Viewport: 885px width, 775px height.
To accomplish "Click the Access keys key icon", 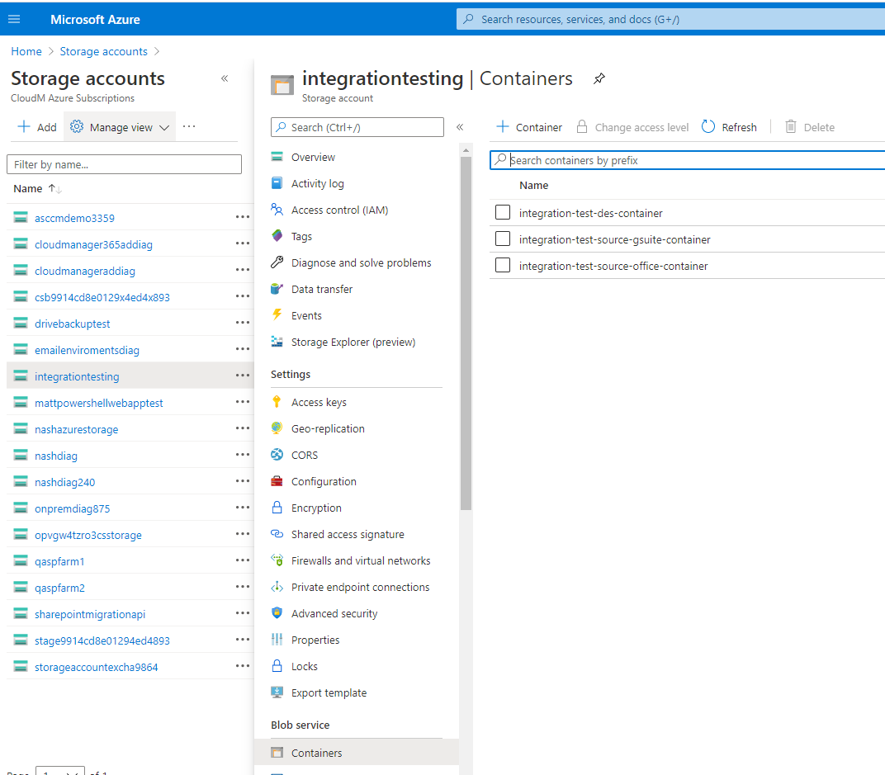I will pos(277,402).
